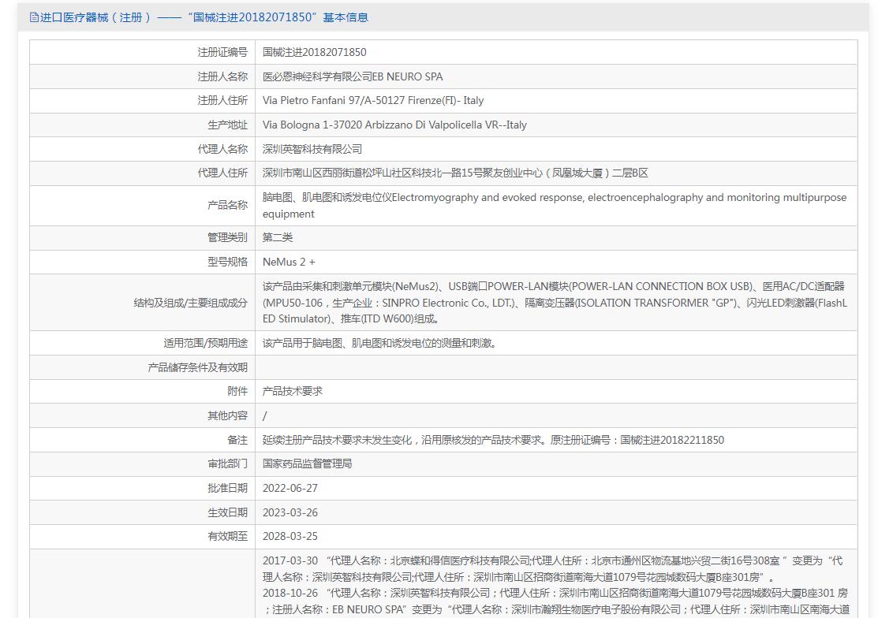This screenshot has width=878, height=618.
Task: Click the 备注 remark text with original number
Action: pyautogui.click(x=493, y=440)
